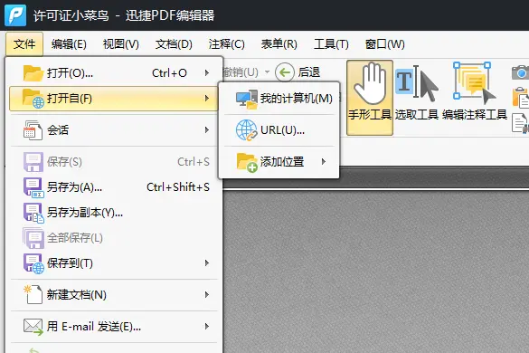Expand the 会话 submenu arrow
The image size is (529, 353).
tap(207, 130)
